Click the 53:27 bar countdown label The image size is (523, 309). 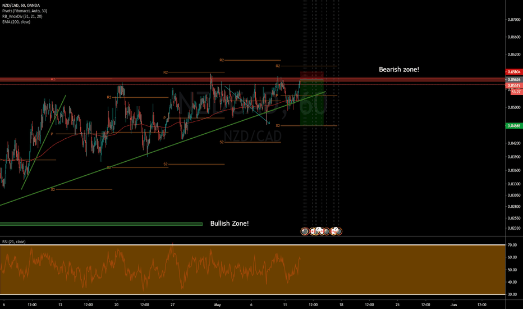click(x=516, y=92)
